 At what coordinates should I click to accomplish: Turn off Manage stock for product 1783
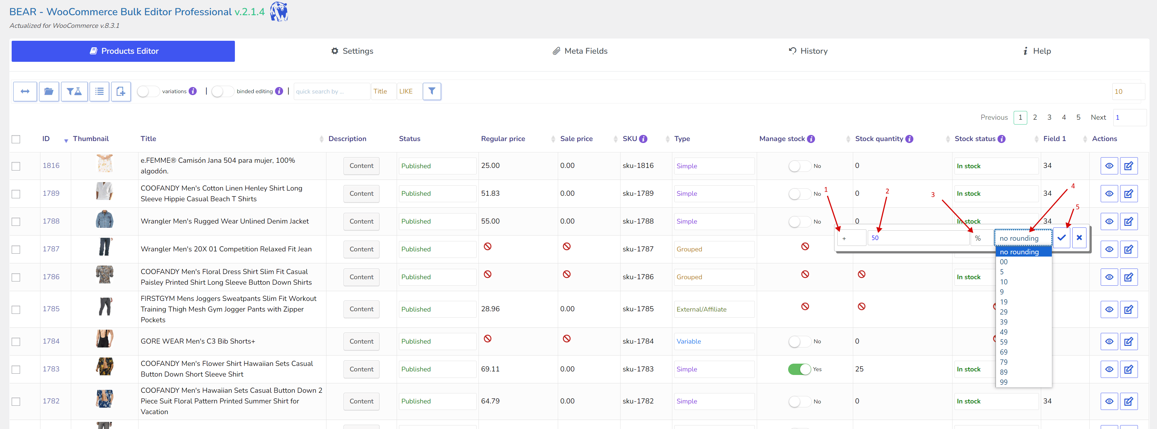pyautogui.click(x=799, y=369)
